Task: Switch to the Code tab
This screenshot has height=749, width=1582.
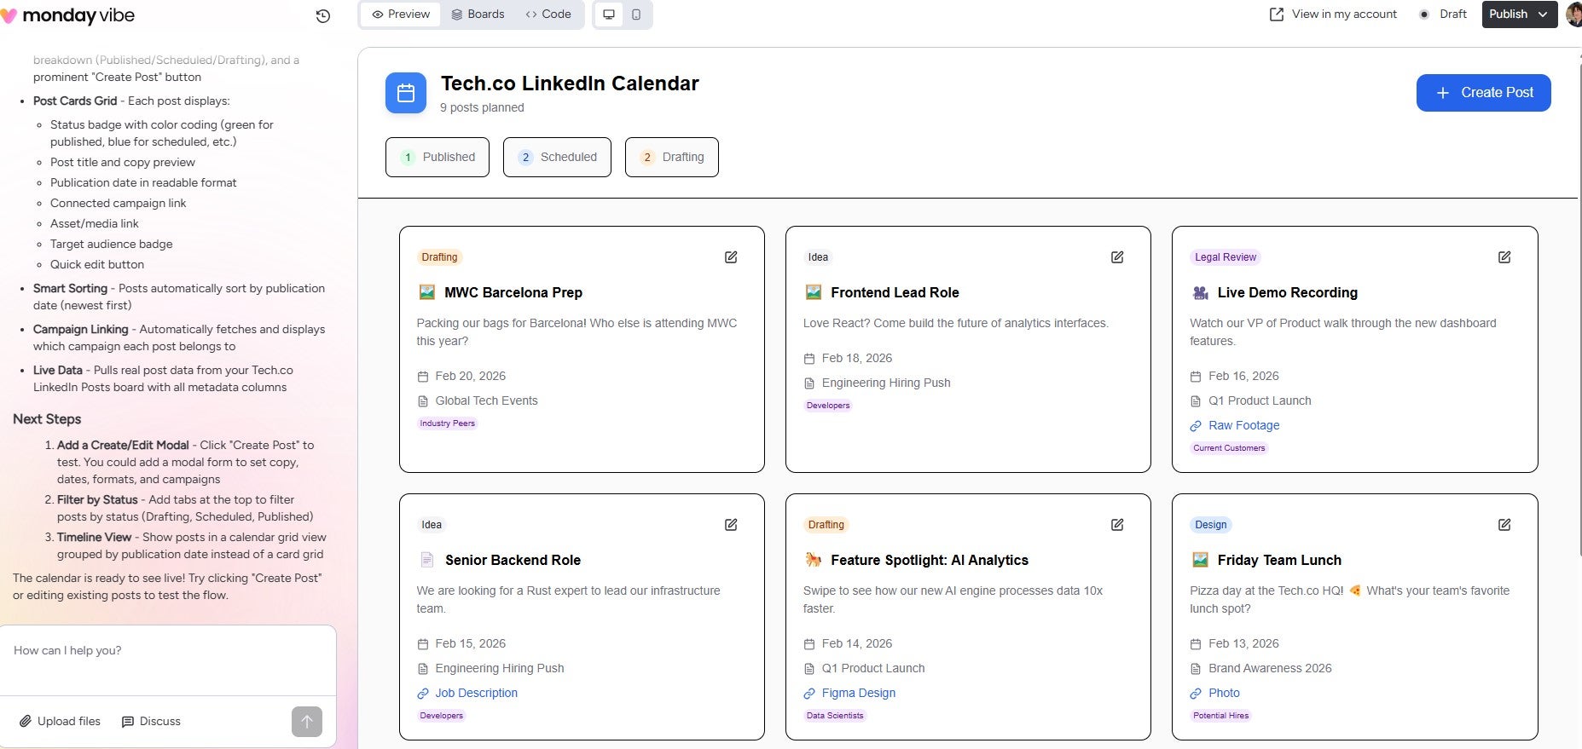Action: tap(548, 14)
